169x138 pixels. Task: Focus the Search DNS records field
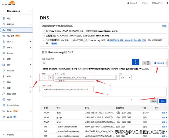coord(86,63)
